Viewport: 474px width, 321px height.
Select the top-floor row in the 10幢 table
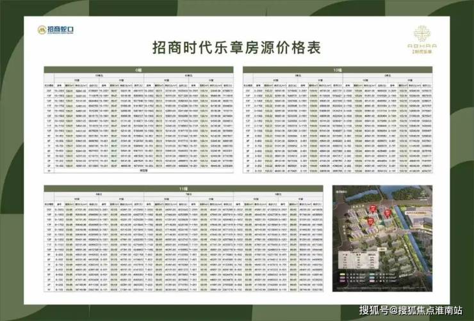[x=338, y=91]
